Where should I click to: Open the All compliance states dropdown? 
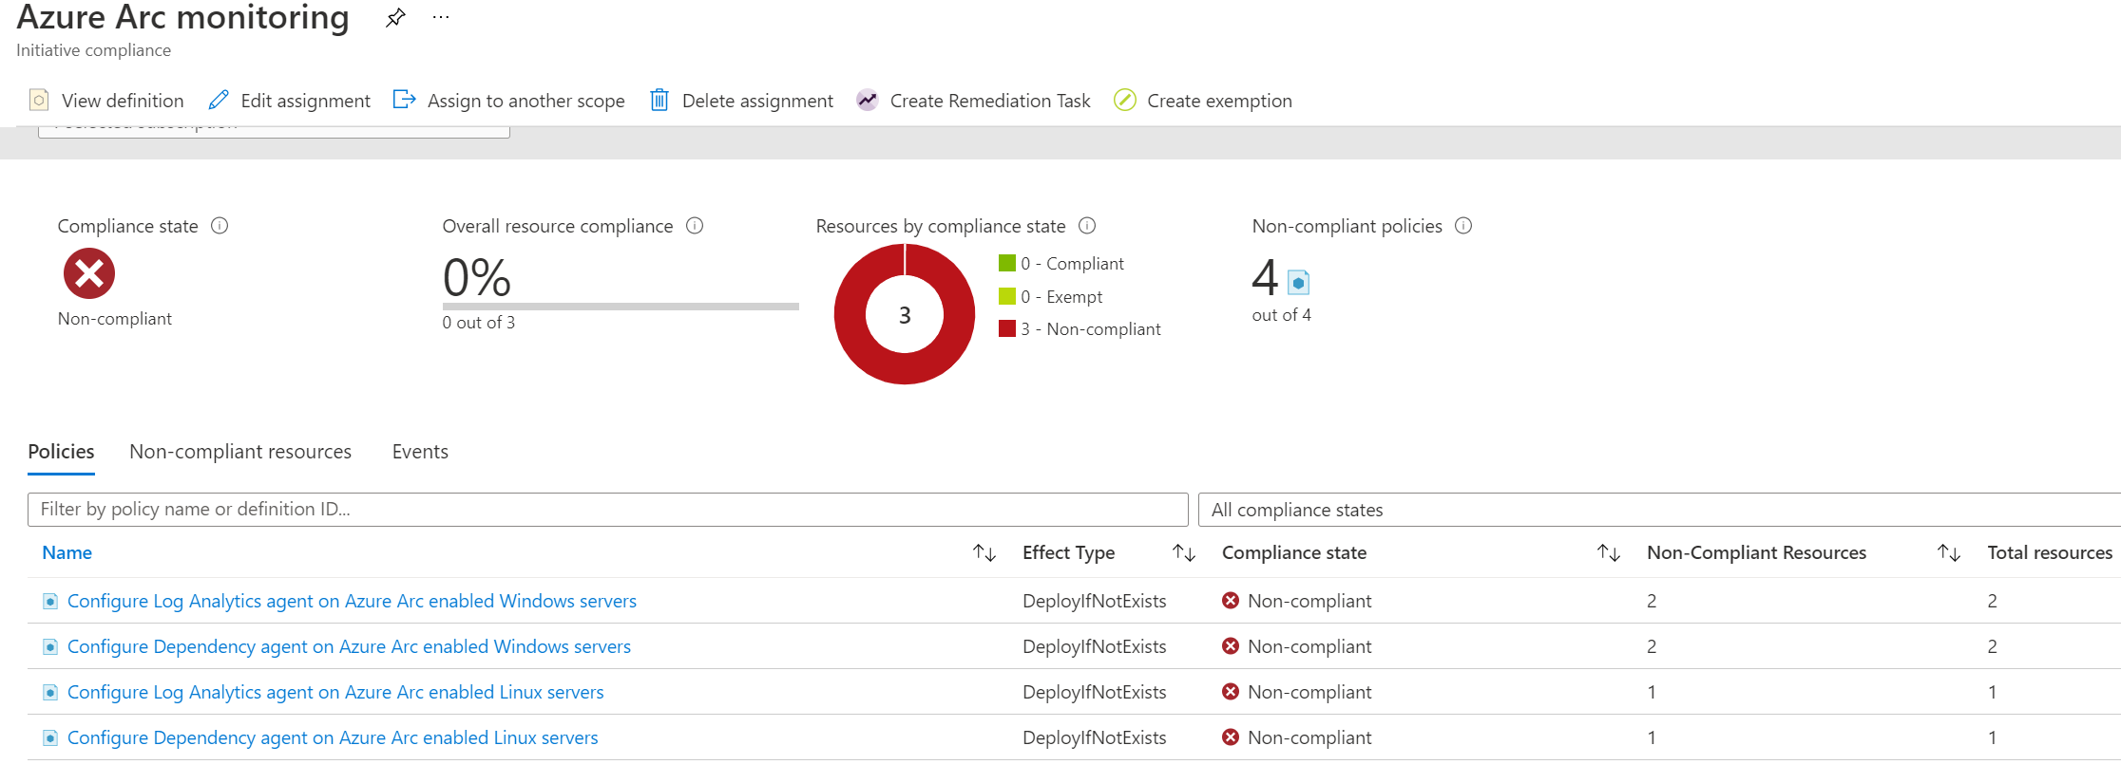click(1659, 510)
